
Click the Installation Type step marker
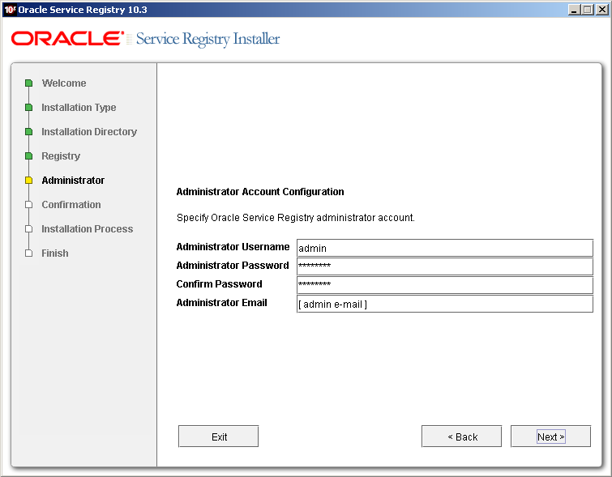[x=28, y=107]
